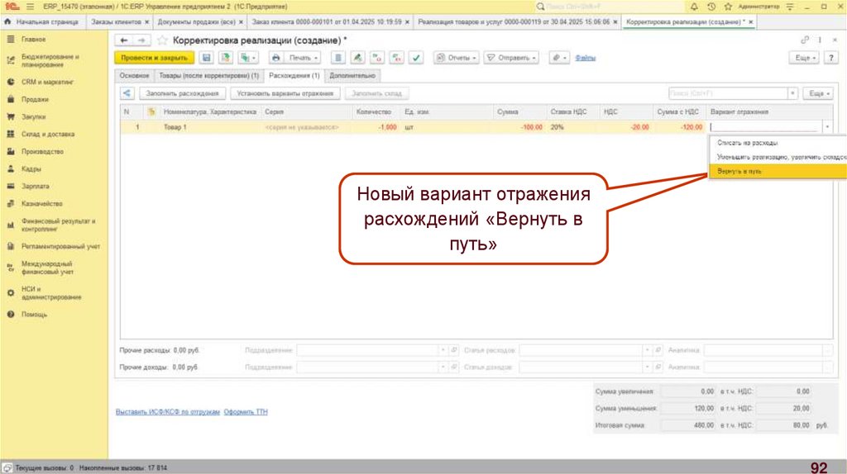Click the save (floppy disk) icon
This screenshot has width=847, height=474.
click(206, 58)
